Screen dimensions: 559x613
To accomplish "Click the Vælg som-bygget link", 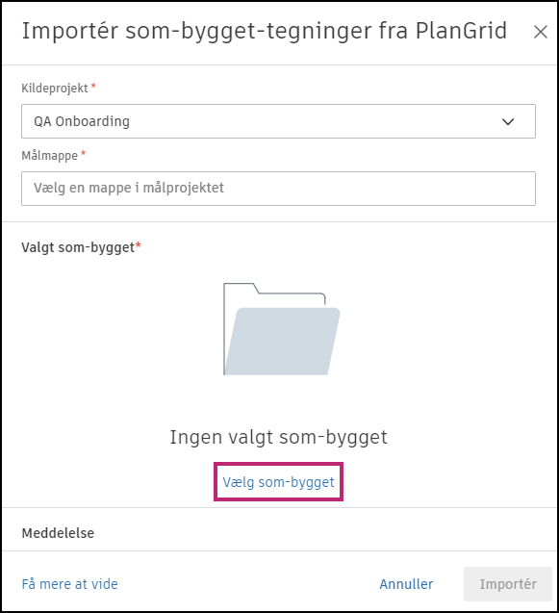I will click(x=278, y=482).
